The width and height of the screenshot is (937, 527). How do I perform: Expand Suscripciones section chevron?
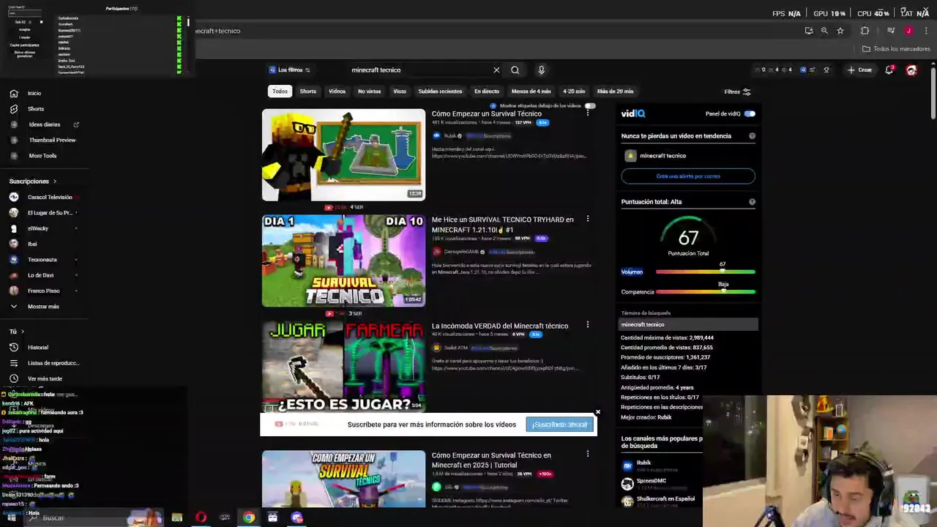(x=54, y=182)
